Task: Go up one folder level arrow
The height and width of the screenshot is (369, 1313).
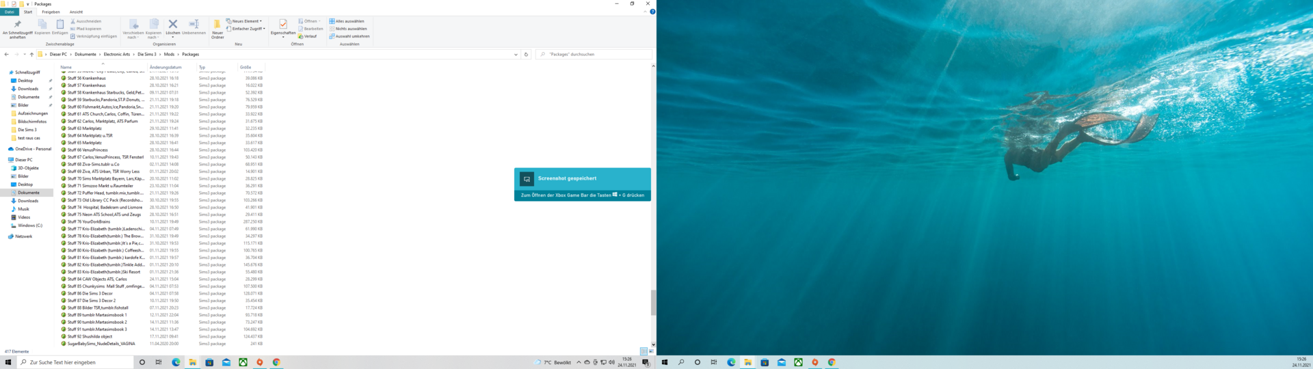Action: (x=31, y=54)
